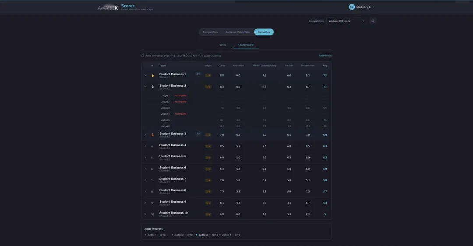Click Judge 4 incomplete status
The height and width of the screenshot is (246, 473).
180,114
